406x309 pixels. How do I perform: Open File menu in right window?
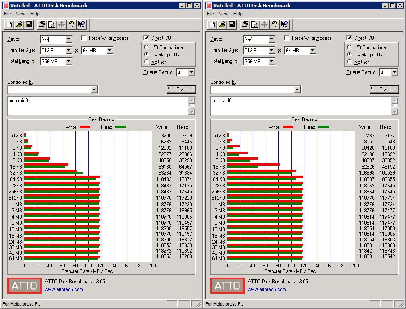point(210,14)
